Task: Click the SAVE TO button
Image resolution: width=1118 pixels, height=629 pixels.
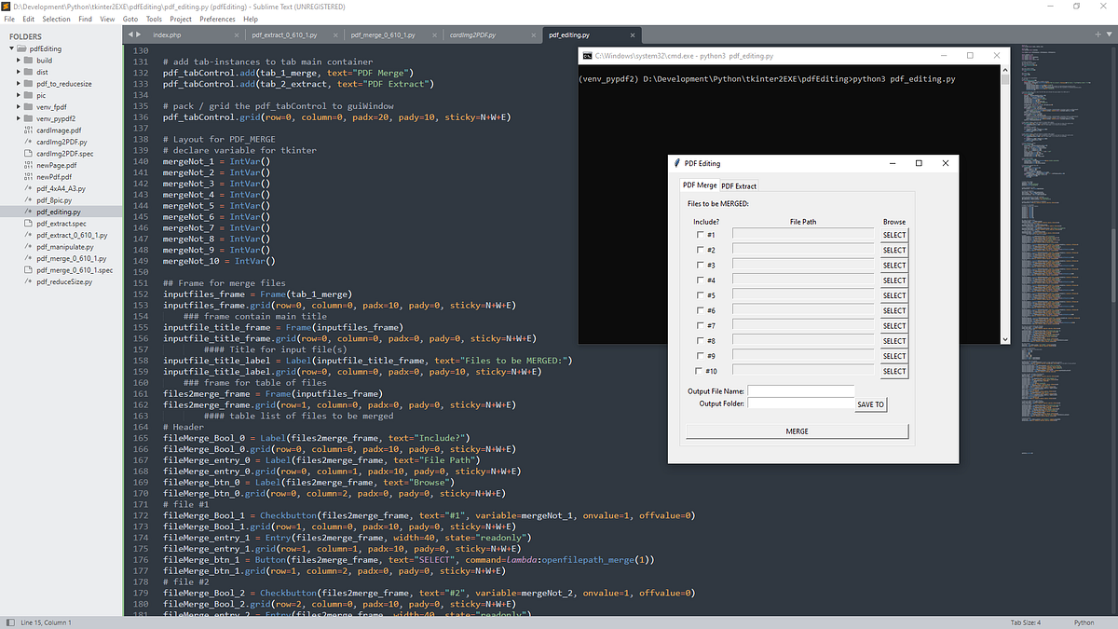Action: coord(871,404)
